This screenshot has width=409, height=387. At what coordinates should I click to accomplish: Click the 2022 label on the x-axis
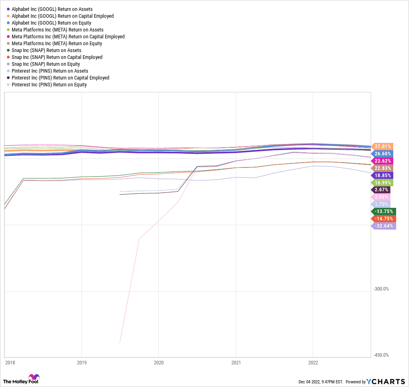pyautogui.click(x=313, y=363)
